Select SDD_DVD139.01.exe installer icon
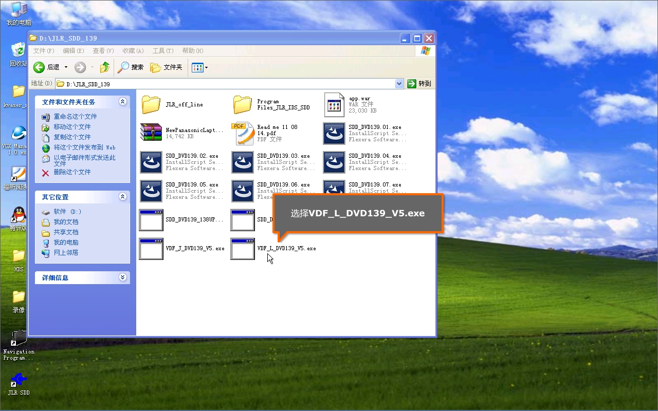The width and height of the screenshot is (658, 411). (334, 134)
